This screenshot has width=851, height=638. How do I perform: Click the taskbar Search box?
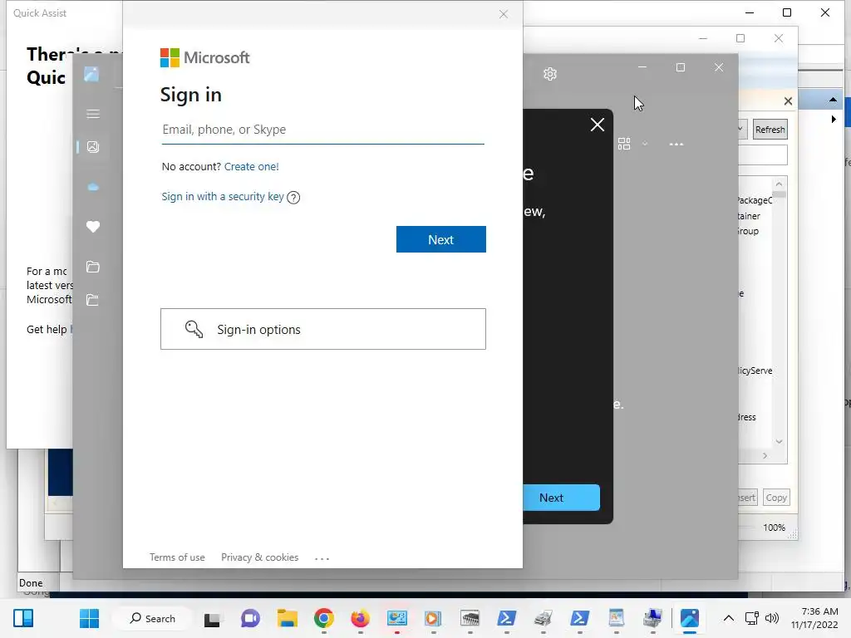153,618
